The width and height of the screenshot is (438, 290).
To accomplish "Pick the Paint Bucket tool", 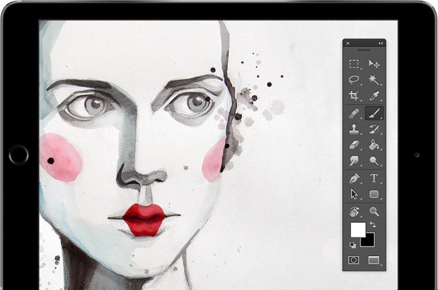I will [374, 145].
